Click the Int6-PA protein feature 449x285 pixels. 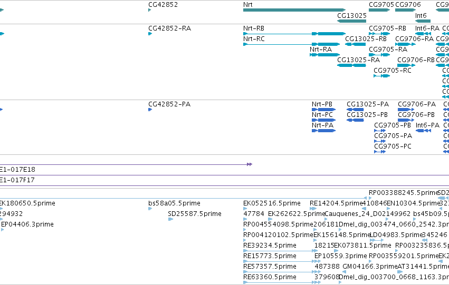(424, 131)
